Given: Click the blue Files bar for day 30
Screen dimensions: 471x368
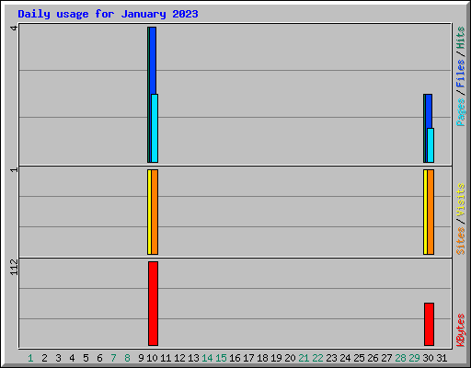Looking at the screenshot, I should (x=429, y=111).
